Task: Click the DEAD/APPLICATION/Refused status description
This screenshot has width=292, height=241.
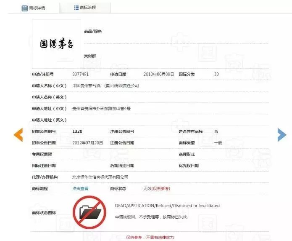Action: [167, 206]
